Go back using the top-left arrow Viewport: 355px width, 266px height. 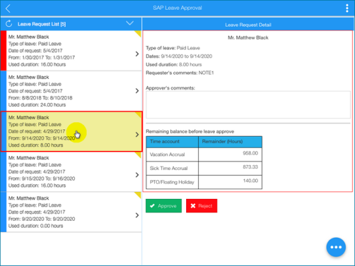8,8
